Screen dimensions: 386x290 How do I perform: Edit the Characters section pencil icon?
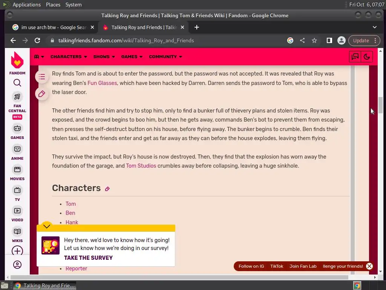click(x=107, y=189)
